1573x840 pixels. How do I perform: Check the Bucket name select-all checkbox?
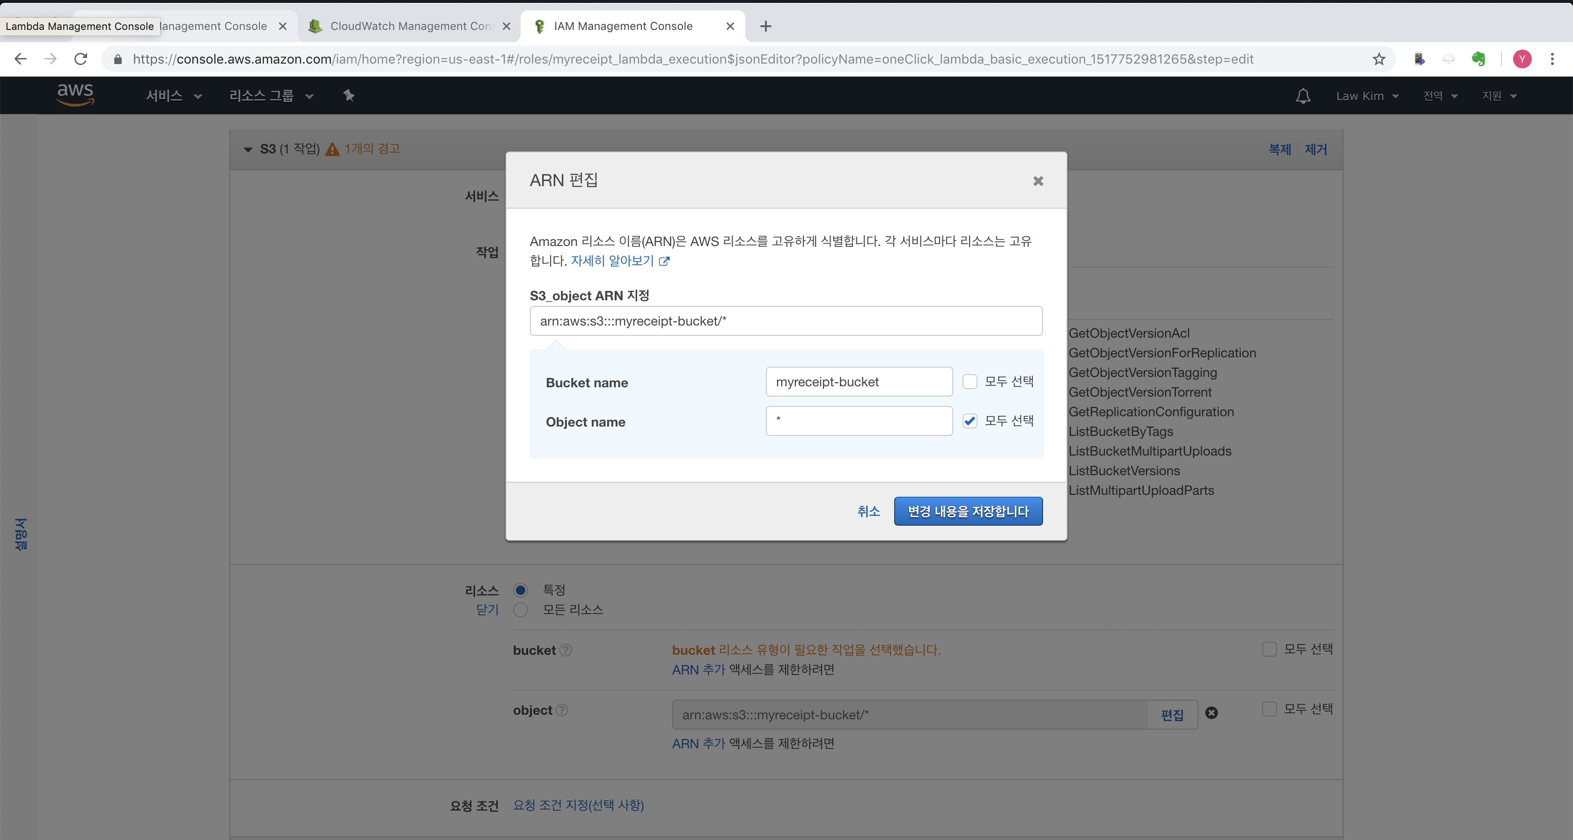coord(970,382)
